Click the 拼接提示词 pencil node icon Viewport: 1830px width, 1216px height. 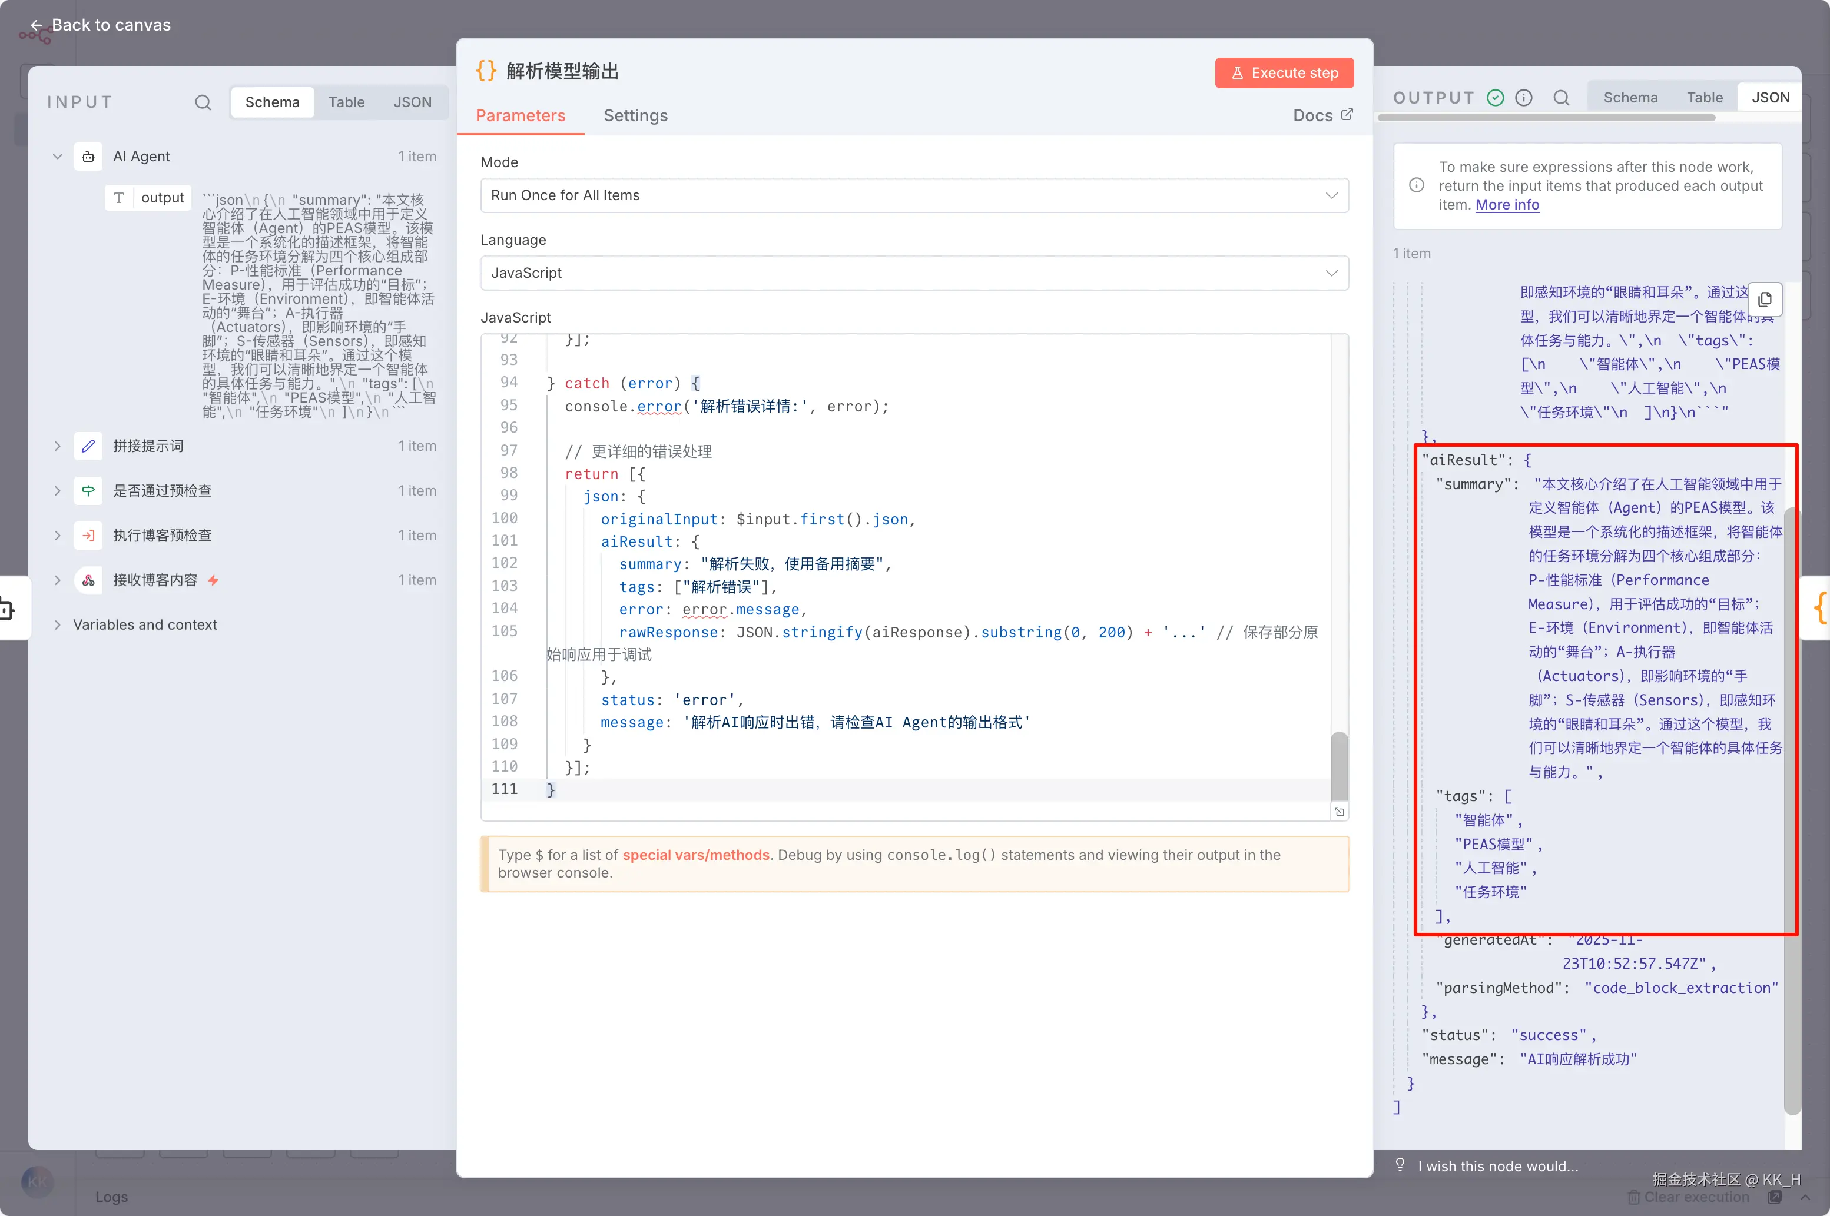pyautogui.click(x=88, y=446)
